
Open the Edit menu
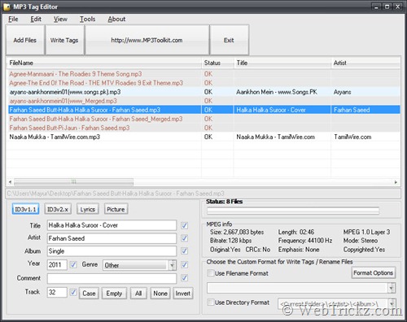pyautogui.click(x=36, y=20)
